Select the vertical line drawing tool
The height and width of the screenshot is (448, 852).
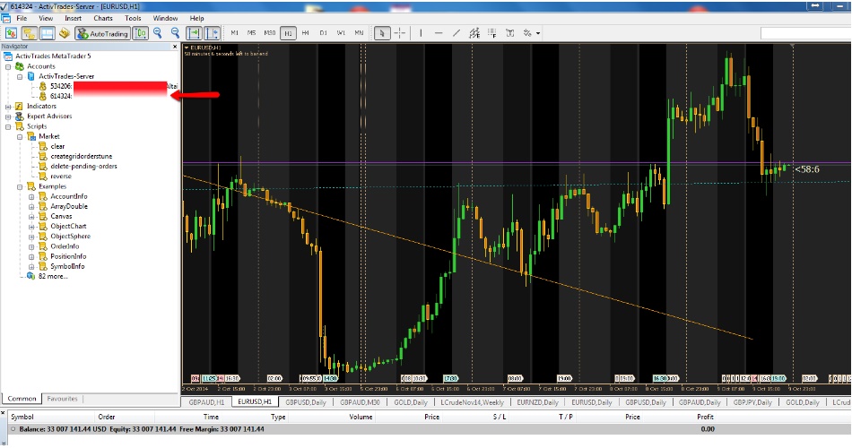point(419,33)
